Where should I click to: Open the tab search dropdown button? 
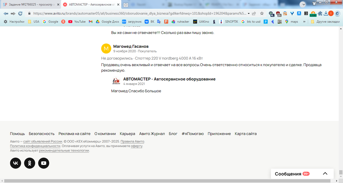303,4
